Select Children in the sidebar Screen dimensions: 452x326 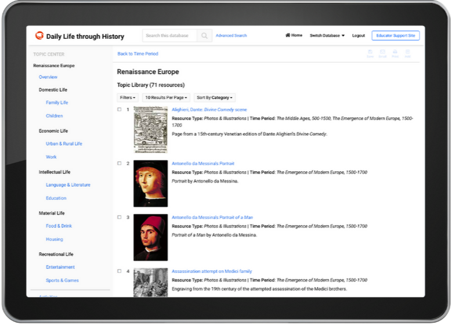[54, 115]
